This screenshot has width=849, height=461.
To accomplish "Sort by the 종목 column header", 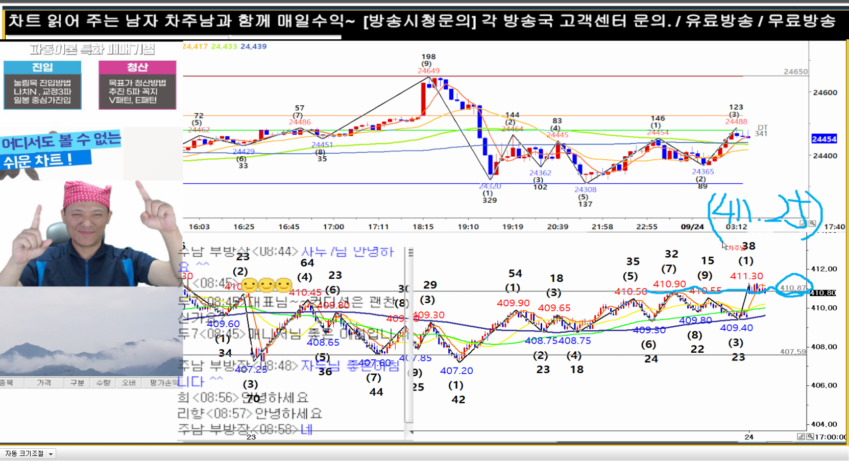I will (7, 382).
